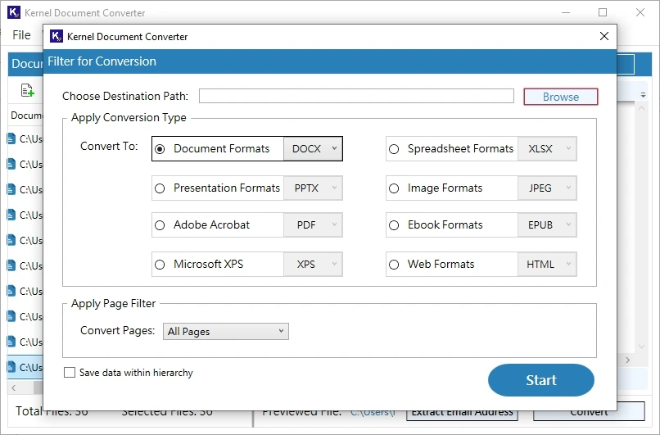Select the highlighted last file row in list
The width and height of the screenshot is (660, 435).
pyautogui.click(x=25, y=367)
